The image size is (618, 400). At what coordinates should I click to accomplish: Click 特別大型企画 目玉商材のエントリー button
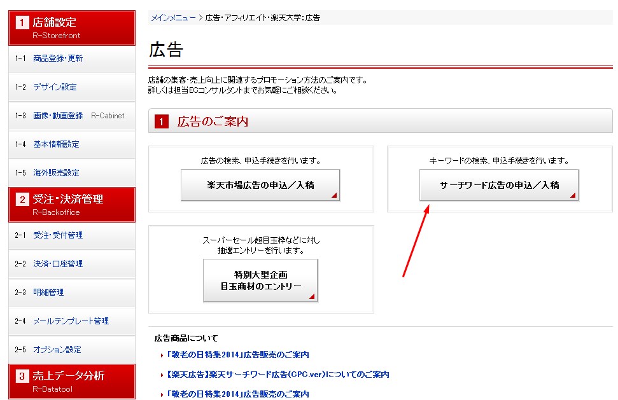(x=260, y=280)
